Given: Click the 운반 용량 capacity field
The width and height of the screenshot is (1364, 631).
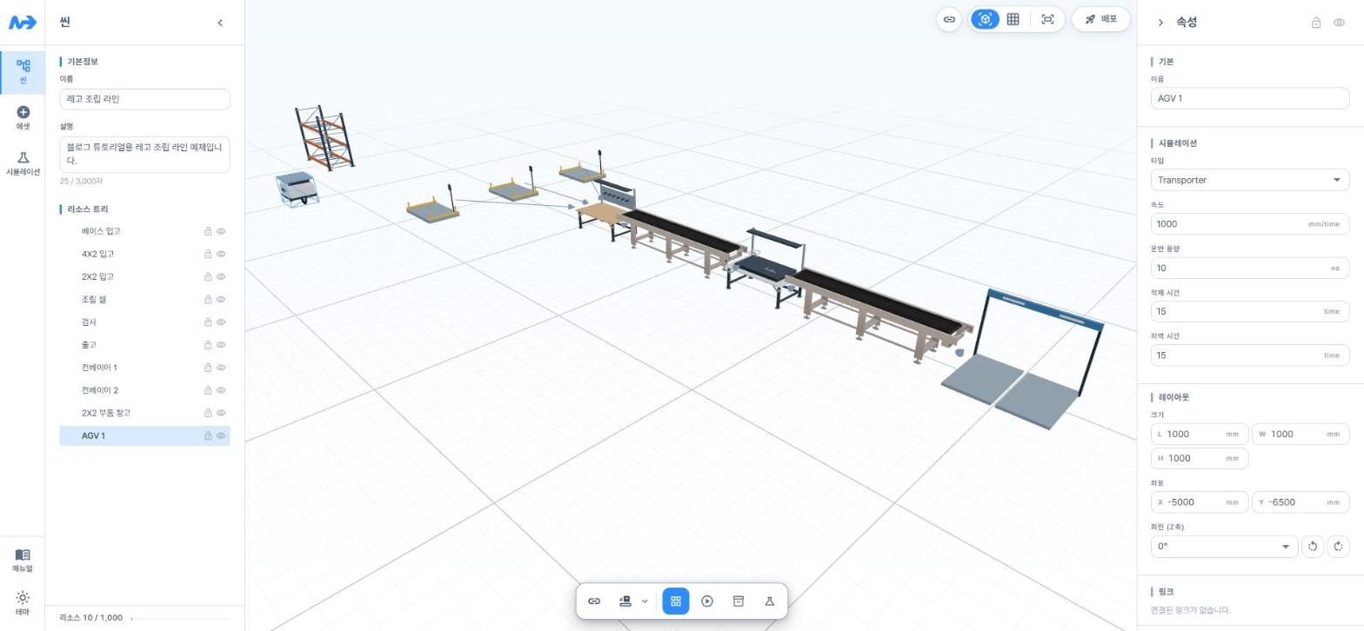Looking at the screenshot, I should coord(1250,268).
